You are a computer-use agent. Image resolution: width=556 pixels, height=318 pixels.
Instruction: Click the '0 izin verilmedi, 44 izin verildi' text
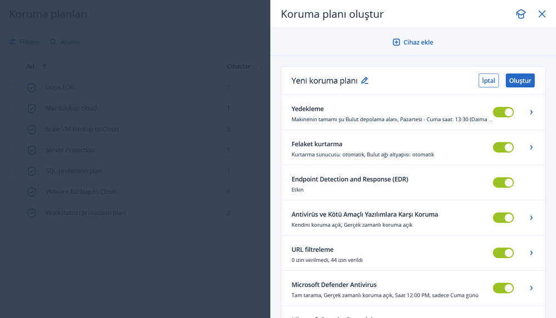327,260
